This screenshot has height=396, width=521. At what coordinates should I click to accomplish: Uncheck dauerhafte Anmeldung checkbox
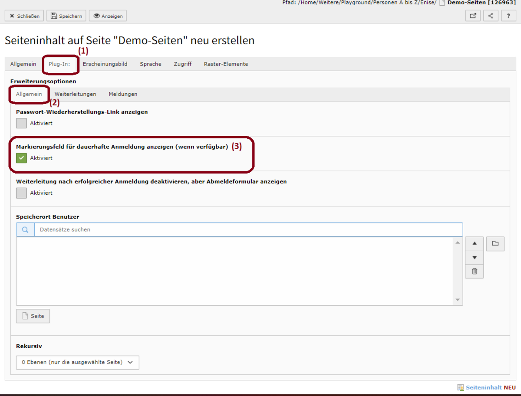21,158
